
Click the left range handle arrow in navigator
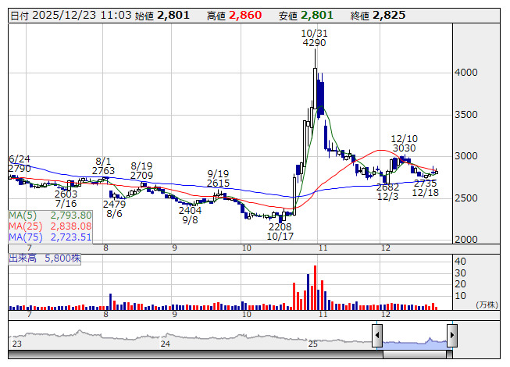[377, 337]
